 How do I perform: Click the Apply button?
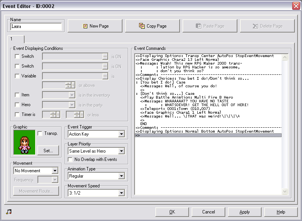245,212
